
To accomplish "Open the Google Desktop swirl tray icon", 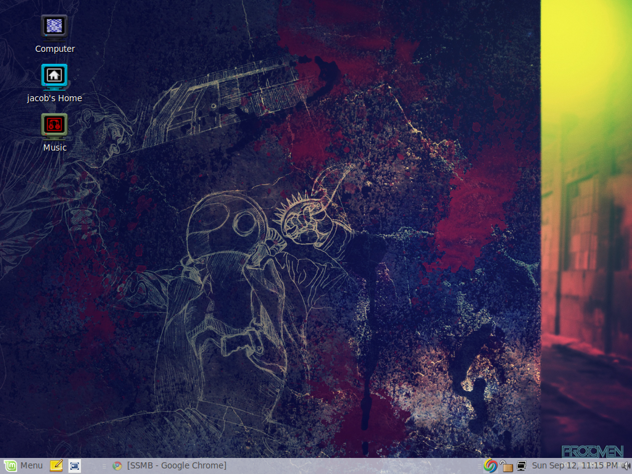I will pyautogui.click(x=491, y=465).
